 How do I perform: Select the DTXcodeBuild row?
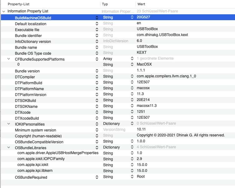click(x=27, y=118)
